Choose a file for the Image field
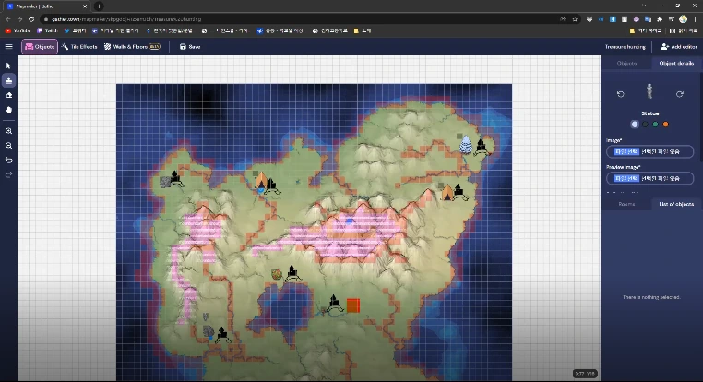The width and height of the screenshot is (703, 382). click(626, 151)
